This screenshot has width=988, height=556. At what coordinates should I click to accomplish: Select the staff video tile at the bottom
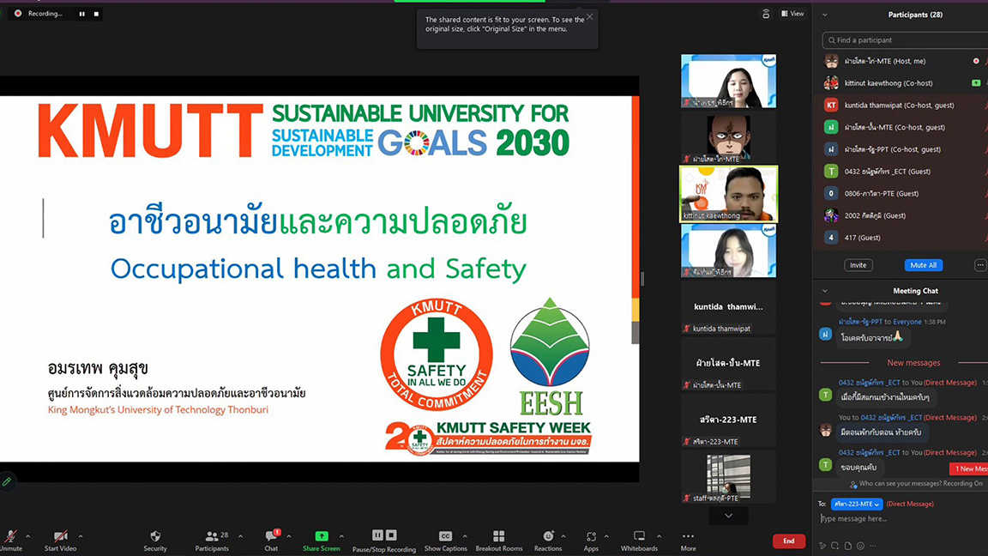click(728, 476)
